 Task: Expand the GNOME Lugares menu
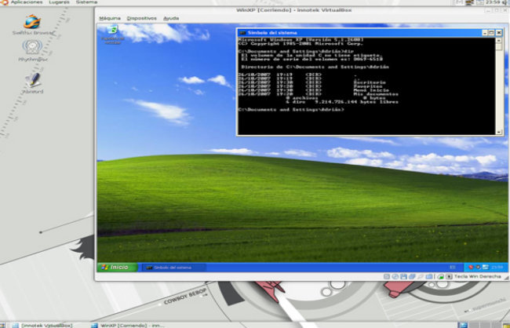click(58, 2)
